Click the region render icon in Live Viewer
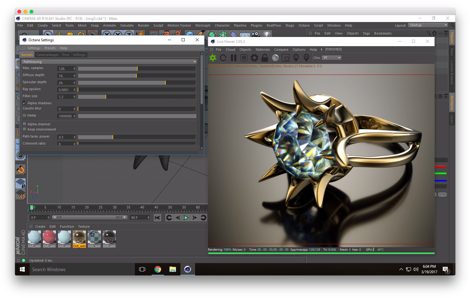The height and width of the screenshot is (298, 470). pos(286,57)
